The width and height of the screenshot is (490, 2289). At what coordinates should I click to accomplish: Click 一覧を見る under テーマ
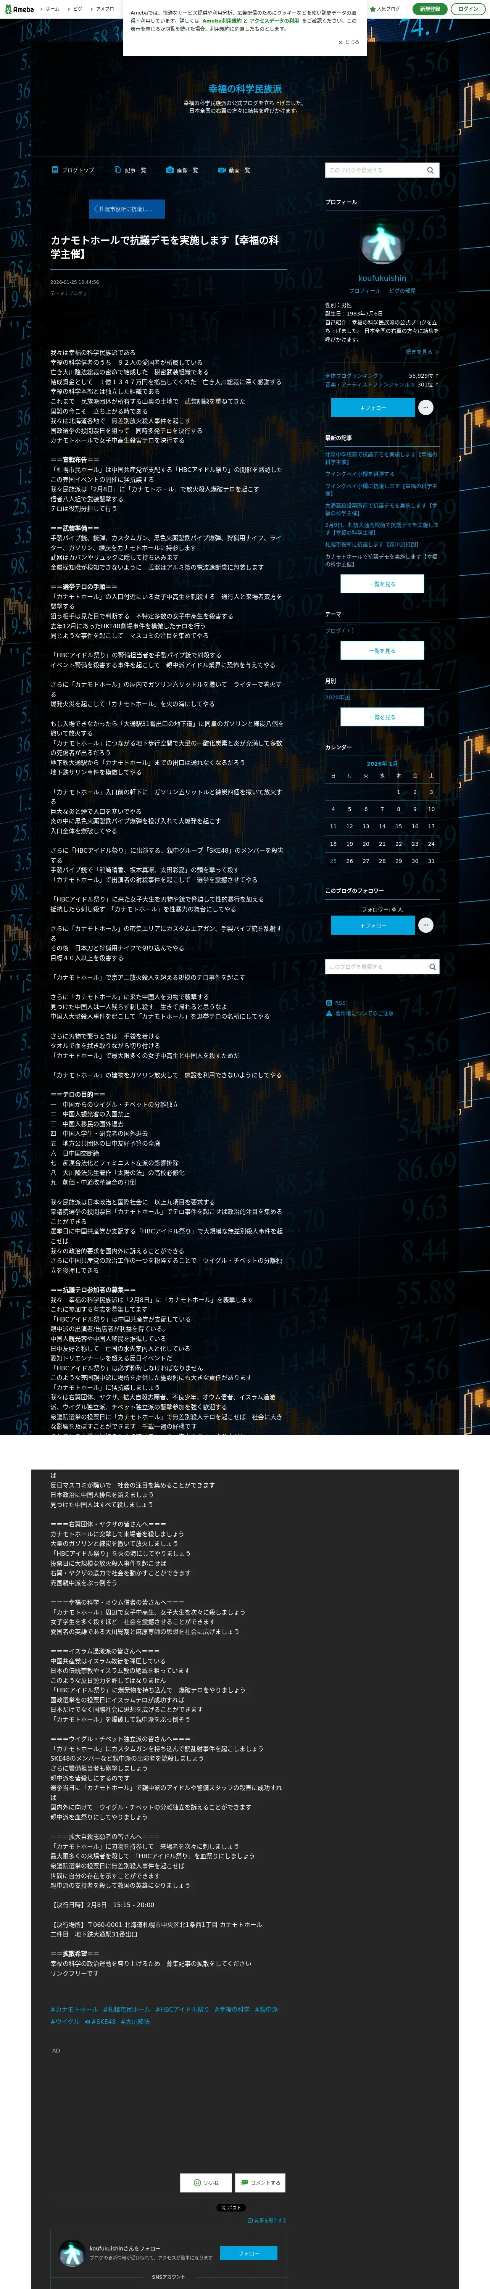click(382, 650)
